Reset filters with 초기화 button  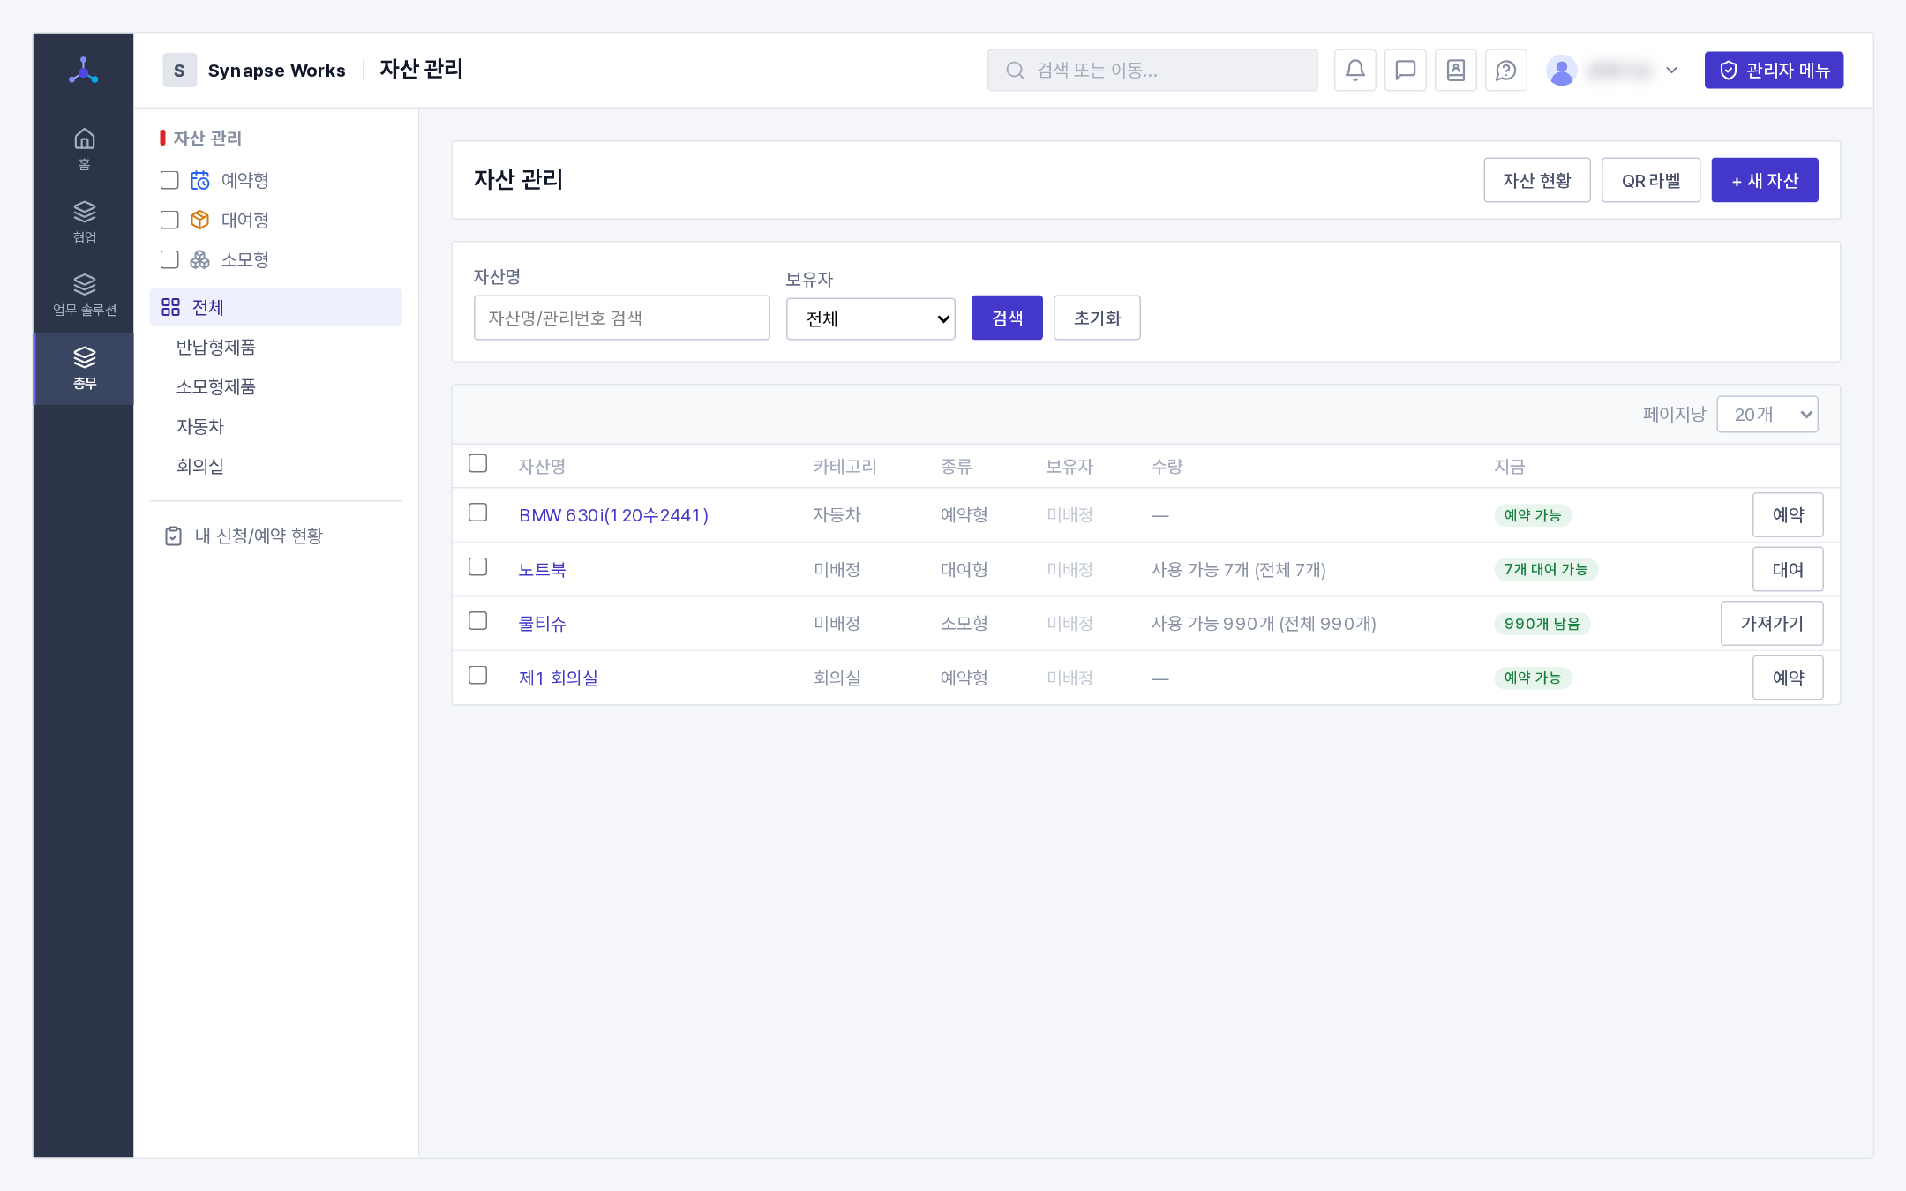pyautogui.click(x=1097, y=318)
